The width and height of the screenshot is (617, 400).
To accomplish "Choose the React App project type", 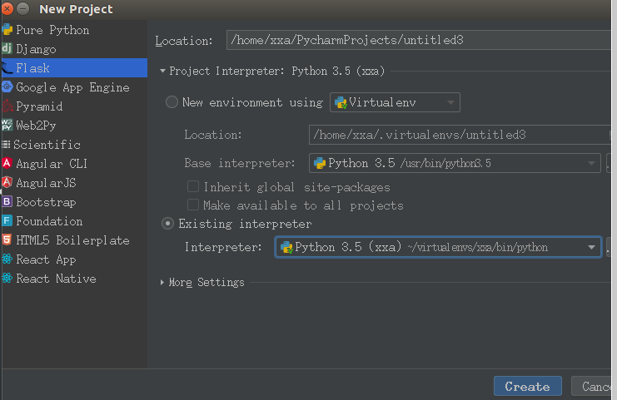I will coord(74,259).
